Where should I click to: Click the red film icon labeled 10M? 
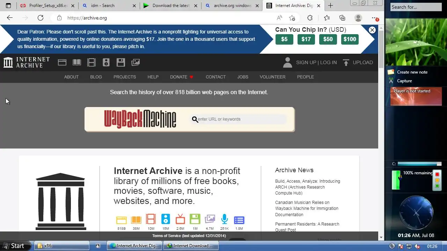pyautogui.click(x=151, y=219)
